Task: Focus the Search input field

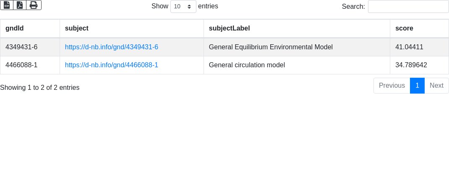Action: [x=408, y=6]
